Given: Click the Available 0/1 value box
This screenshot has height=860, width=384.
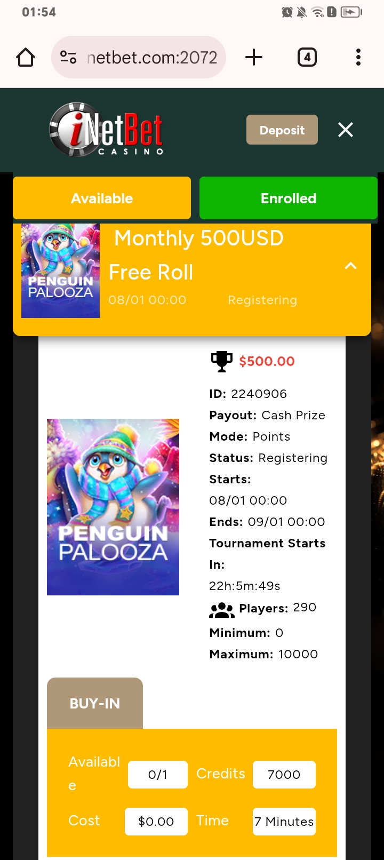Looking at the screenshot, I should coord(158,775).
